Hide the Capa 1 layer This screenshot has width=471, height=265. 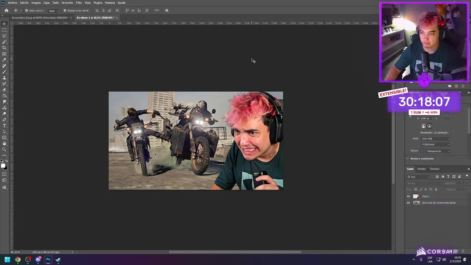point(408,196)
